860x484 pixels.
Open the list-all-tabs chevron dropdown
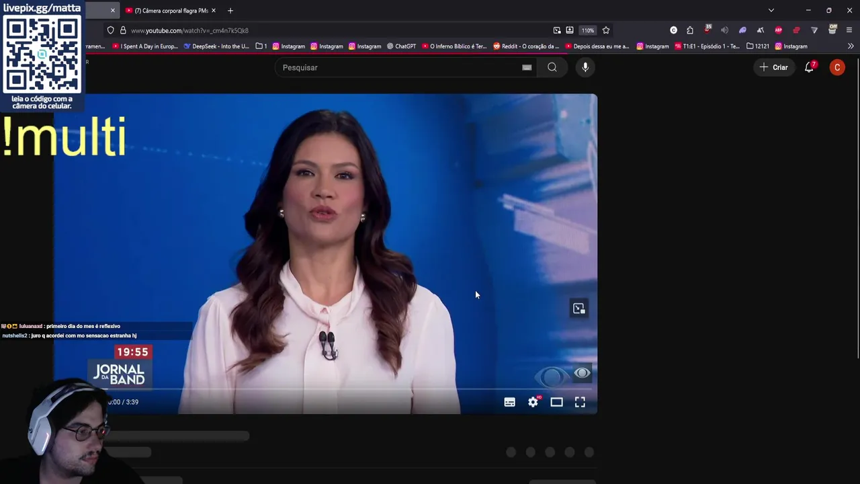pyautogui.click(x=771, y=10)
